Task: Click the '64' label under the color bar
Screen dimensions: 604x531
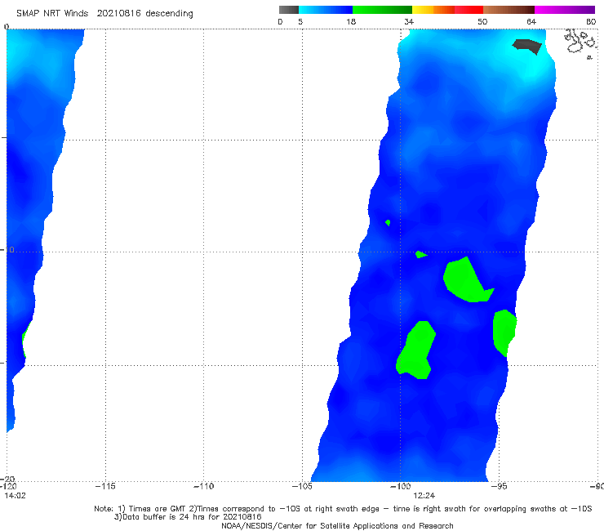Action: coord(531,21)
